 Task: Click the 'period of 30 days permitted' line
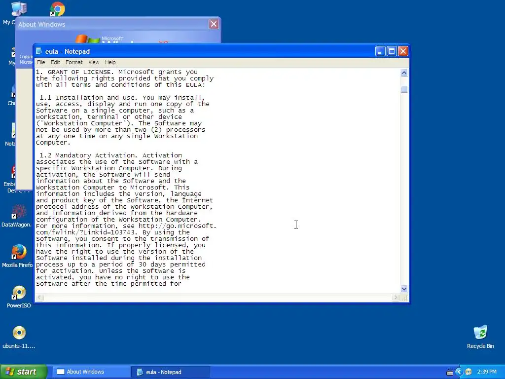pos(121,265)
